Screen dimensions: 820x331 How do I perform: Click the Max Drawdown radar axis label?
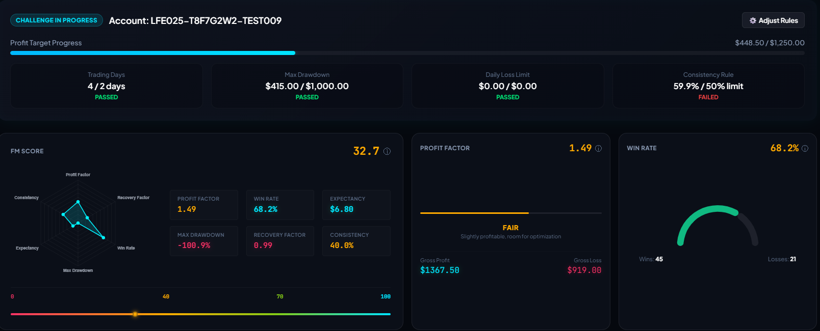point(78,270)
